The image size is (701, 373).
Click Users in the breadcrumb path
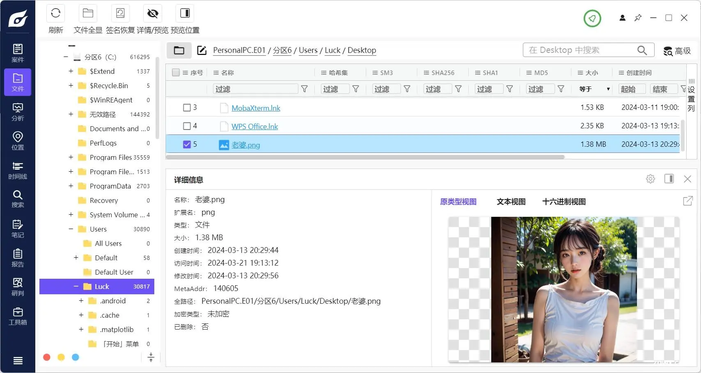point(308,50)
